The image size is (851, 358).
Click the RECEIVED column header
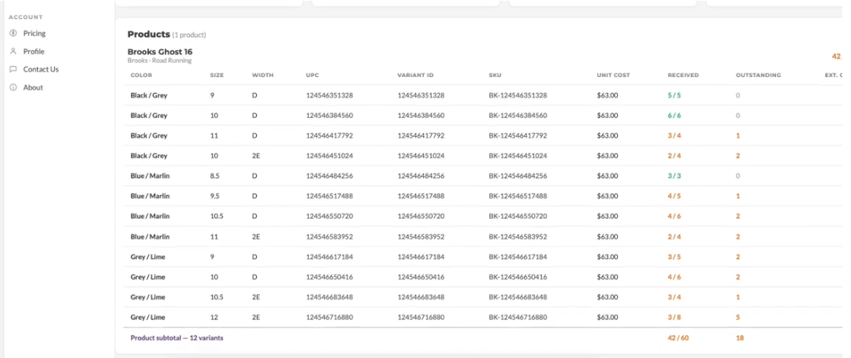(683, 76)
